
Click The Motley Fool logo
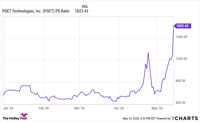pyautogui.click(x=15, y=117)
